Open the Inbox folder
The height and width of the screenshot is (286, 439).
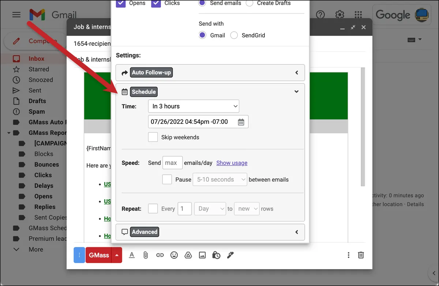36,59
